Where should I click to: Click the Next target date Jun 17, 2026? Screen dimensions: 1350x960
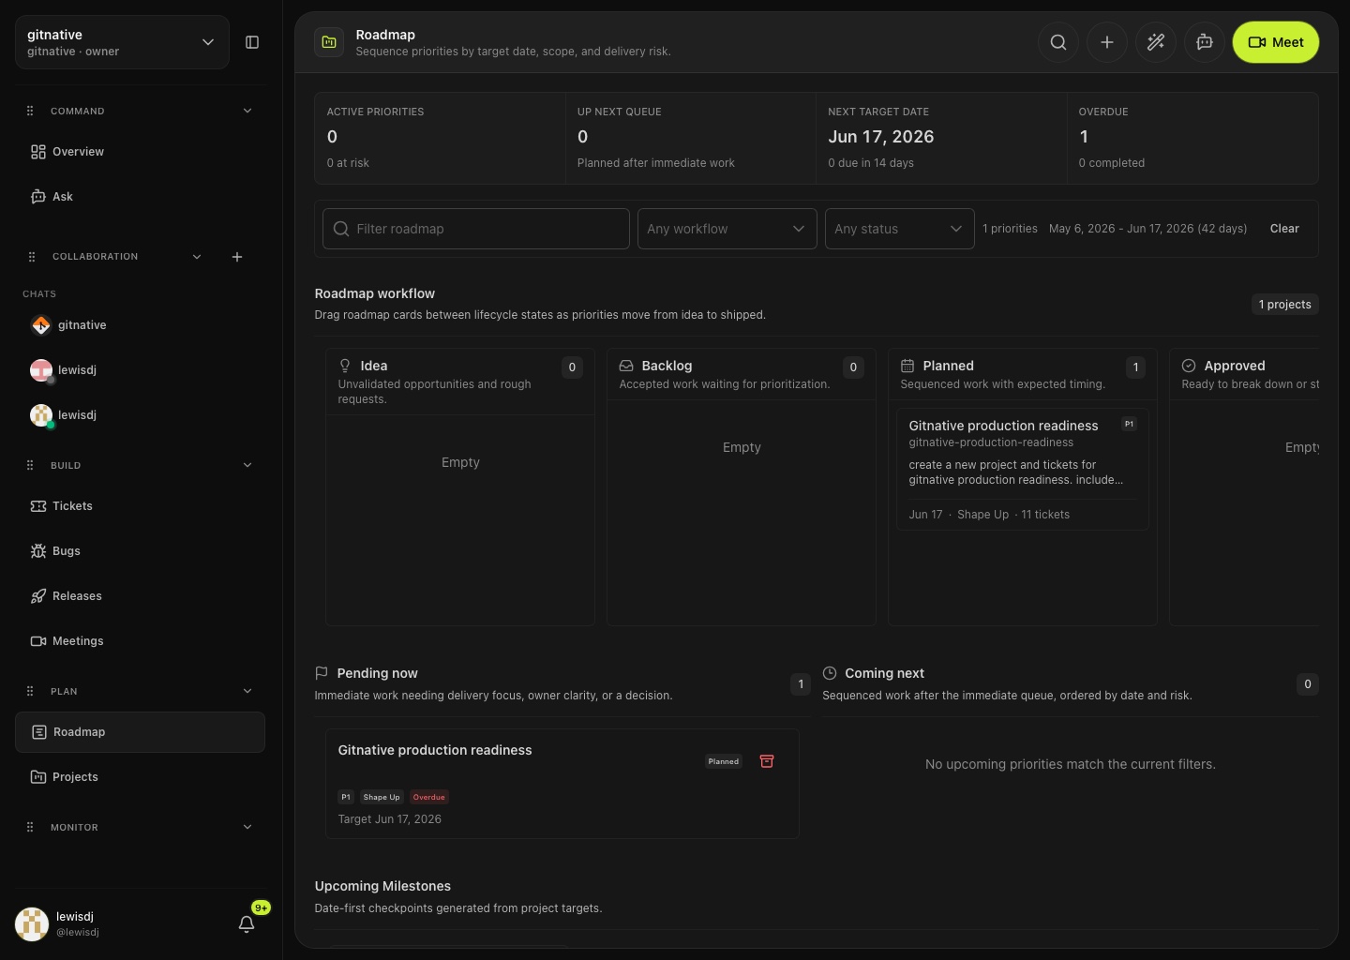click(x=881, y=137)
